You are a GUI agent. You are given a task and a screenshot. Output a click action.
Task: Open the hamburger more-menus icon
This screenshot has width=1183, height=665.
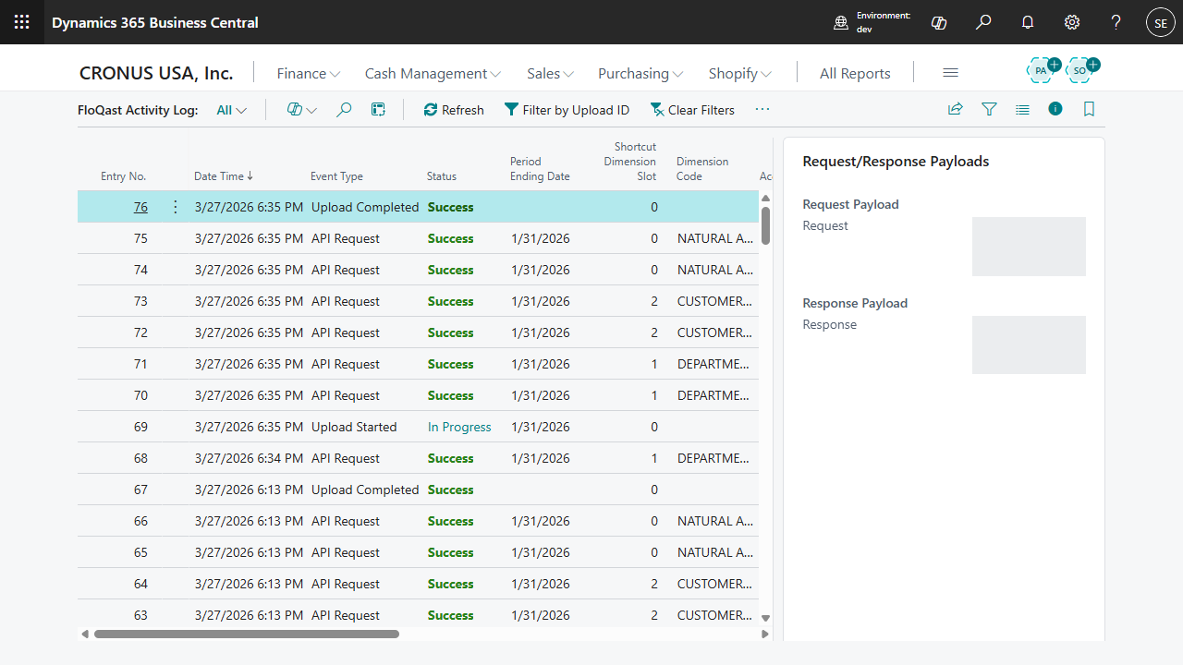point(950,73)
